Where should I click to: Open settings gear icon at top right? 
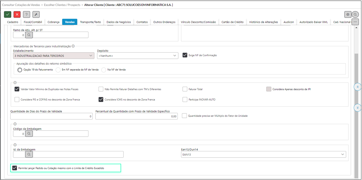coord(348,14)
